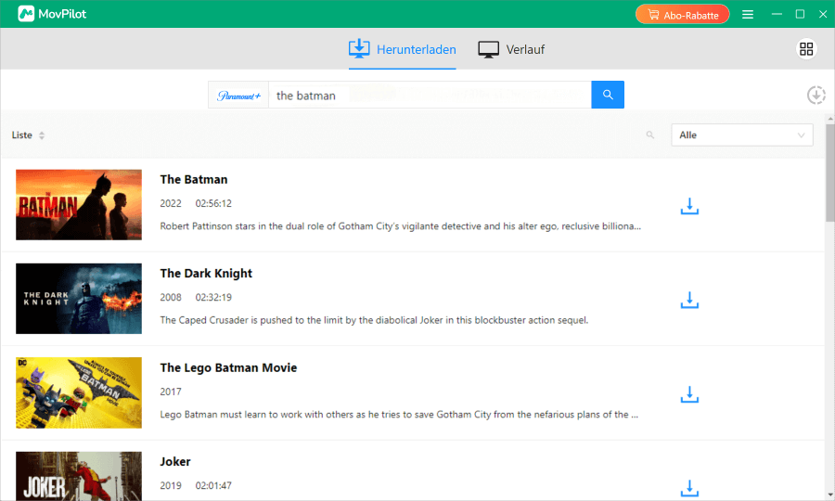Expand the Alle filter dropdown
The height and width of the screenshot is (501, 835).
click(742, 135)
